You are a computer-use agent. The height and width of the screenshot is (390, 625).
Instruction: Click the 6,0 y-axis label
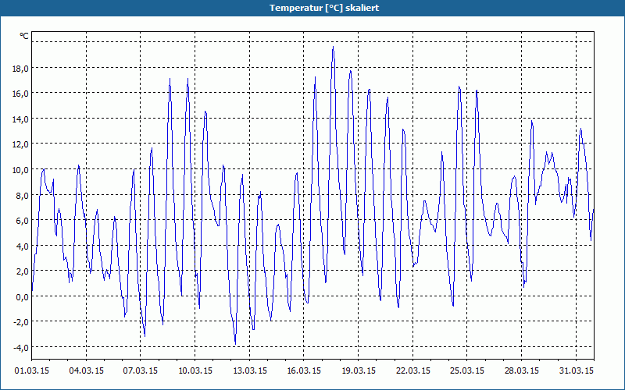coord(22,221)
